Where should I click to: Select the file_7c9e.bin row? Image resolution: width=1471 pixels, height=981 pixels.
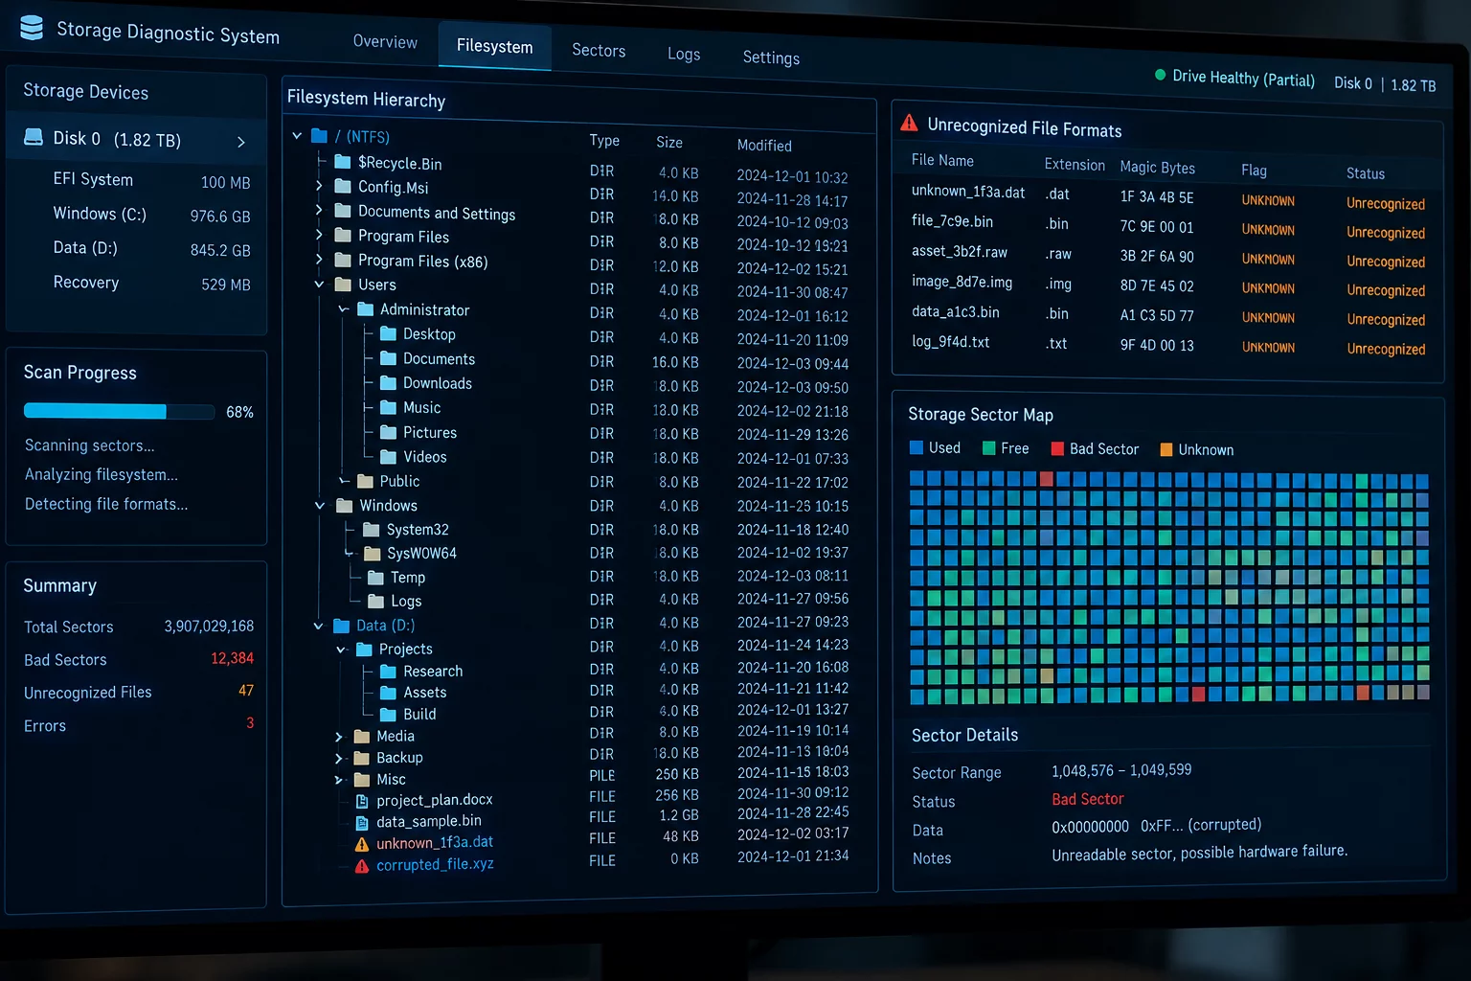(x=1168, y=226)
